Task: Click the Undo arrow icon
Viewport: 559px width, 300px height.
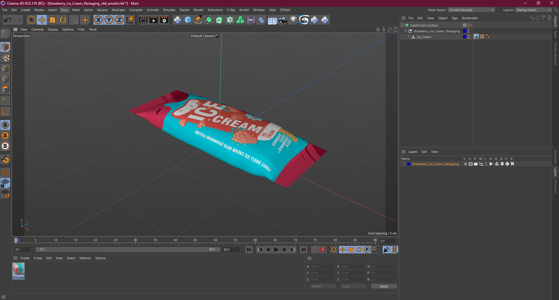Action: [x=8, y=20]
